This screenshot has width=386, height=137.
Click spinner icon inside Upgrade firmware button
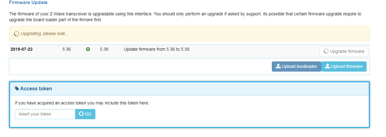pyautogui.click(x=326, y=51)
